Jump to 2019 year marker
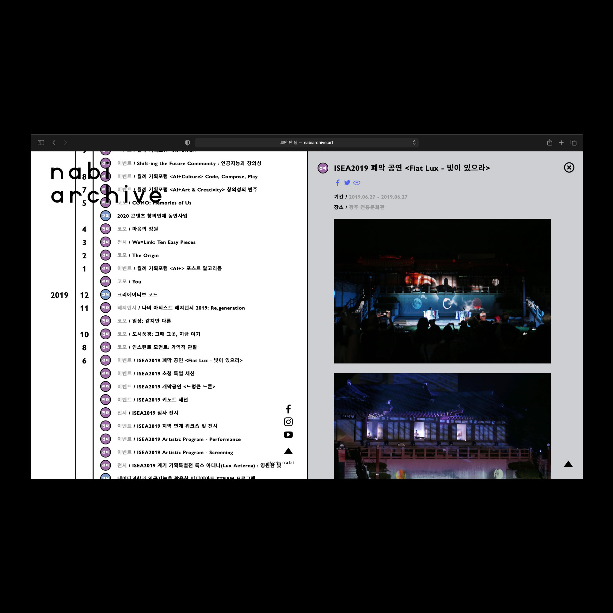 click(59, 295)
